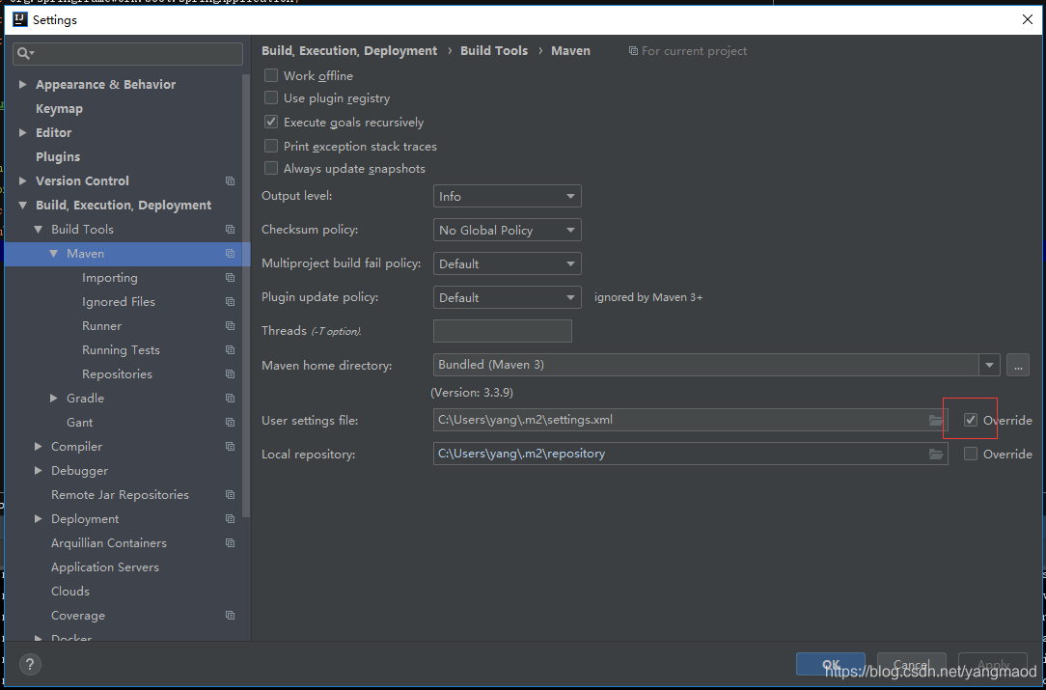Click project-level icon beside Deployment
Screen dimensions: 1046x690
pyautogui.click(x=231, y=518)
